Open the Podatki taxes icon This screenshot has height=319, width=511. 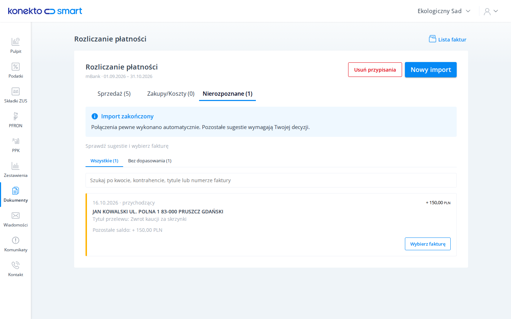tap(16, 67)
